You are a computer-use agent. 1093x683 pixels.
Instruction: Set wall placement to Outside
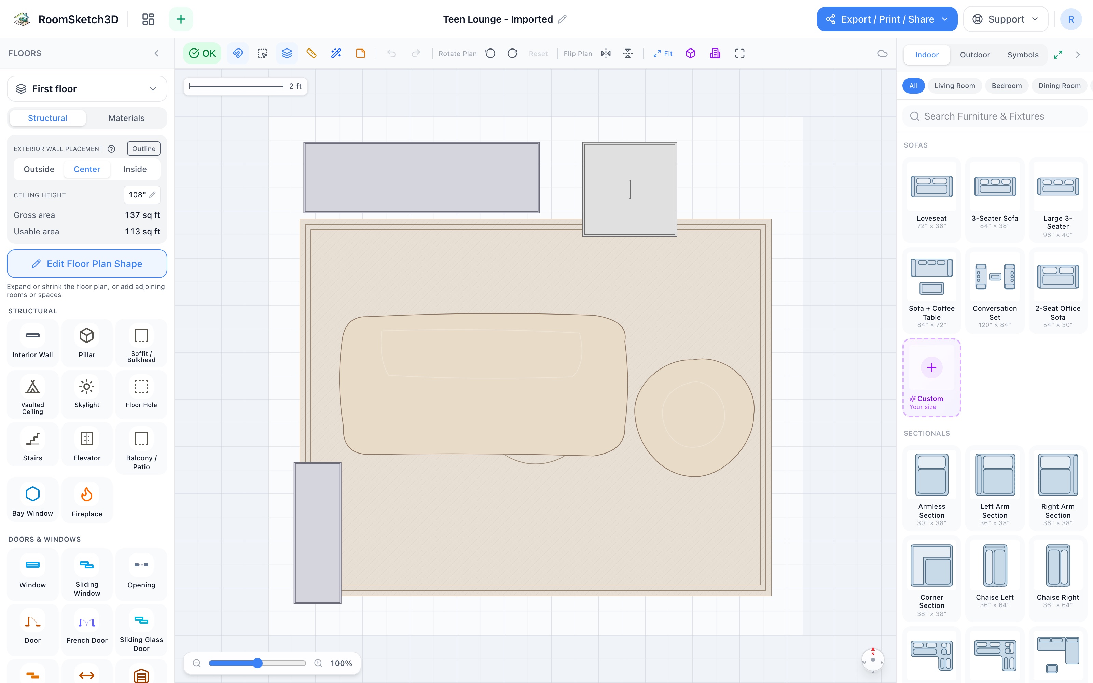[39, 169]
